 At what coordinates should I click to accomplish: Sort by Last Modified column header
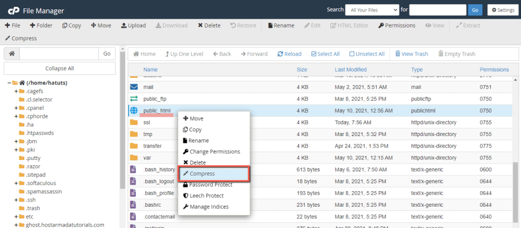coord(351,70)
